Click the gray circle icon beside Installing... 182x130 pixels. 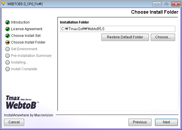tap(8, 62)
